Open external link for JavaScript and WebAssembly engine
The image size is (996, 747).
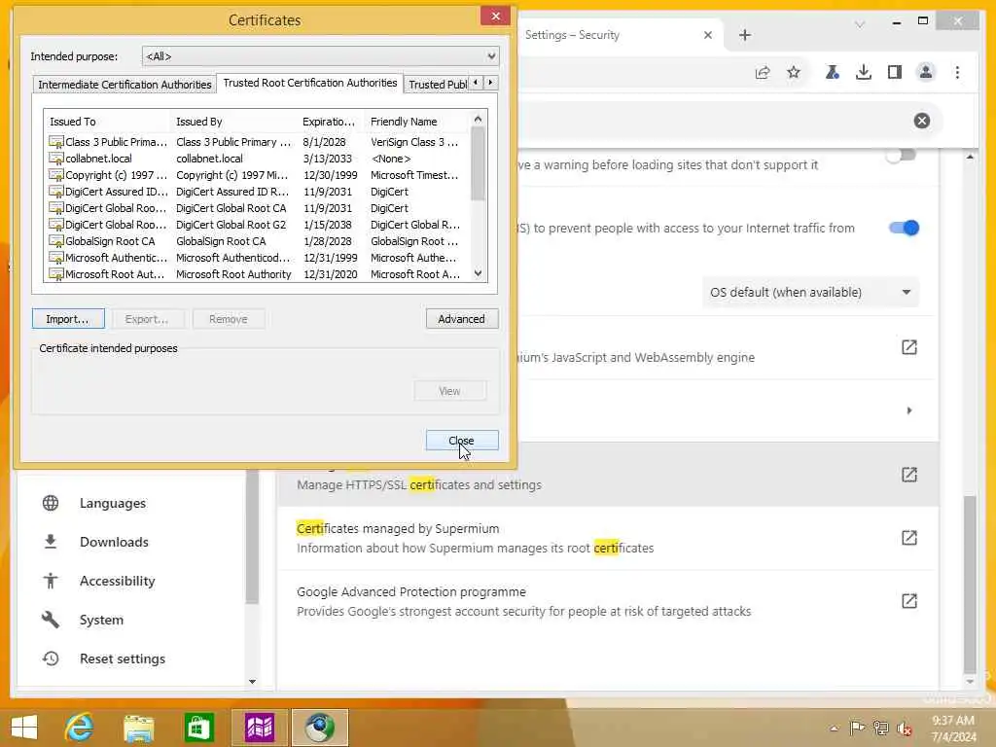click(909, 347)
